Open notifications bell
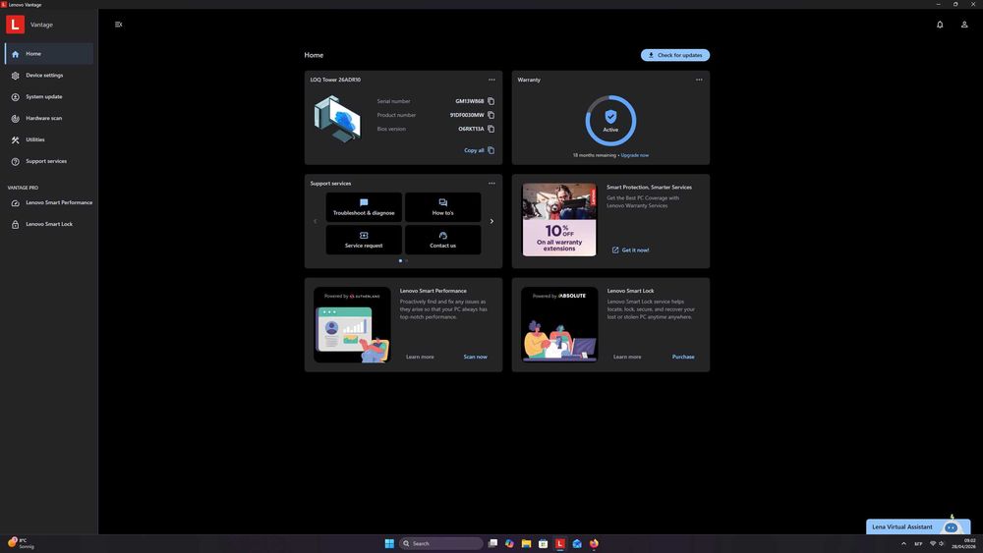Image resolution: width=983 pixels, height=553 pixels. pos(940,25)
